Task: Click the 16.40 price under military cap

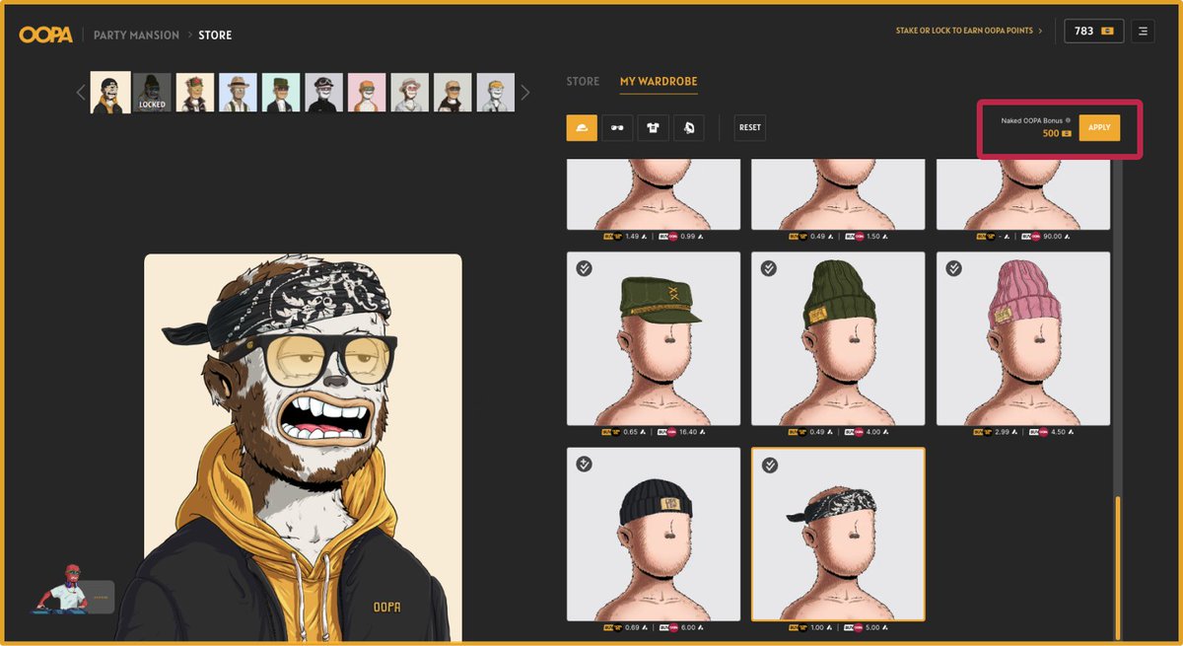Action: [688, 432]
